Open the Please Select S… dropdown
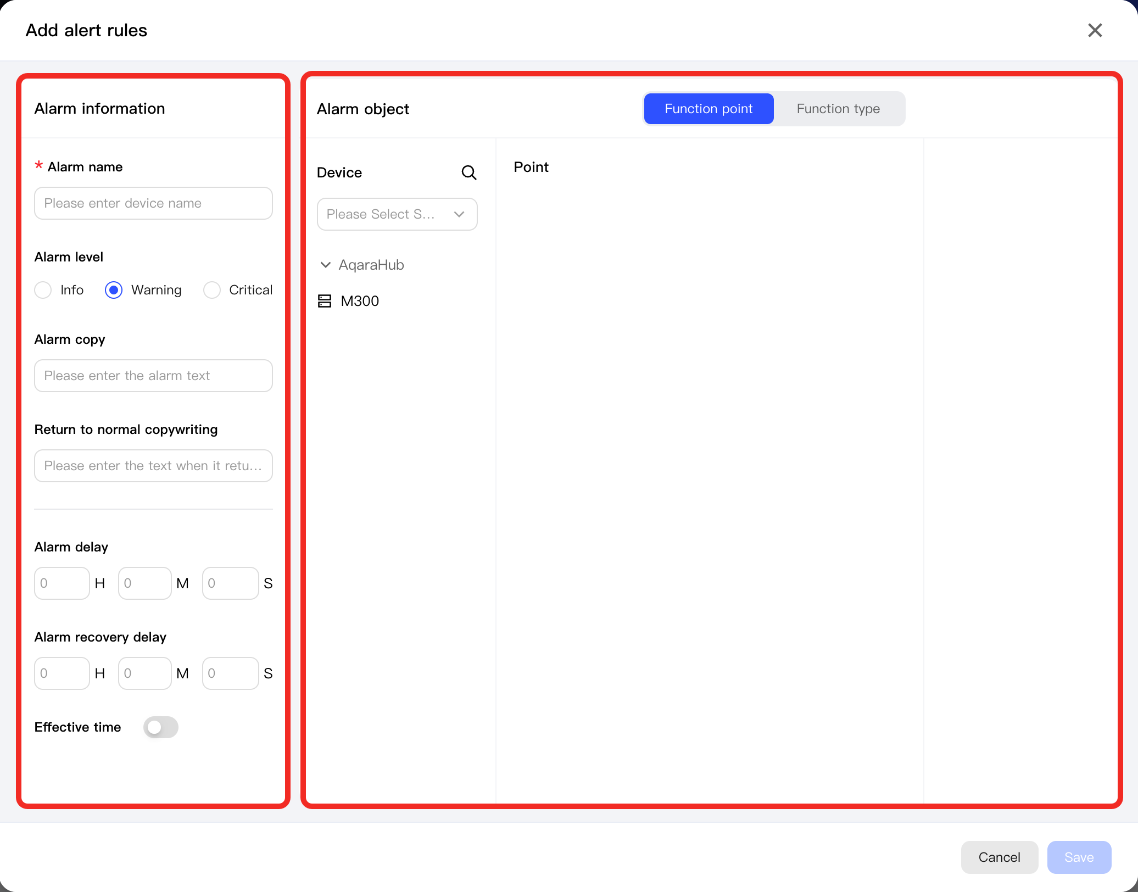Screen dimensions: 1138x892 [x=397, y=214]
